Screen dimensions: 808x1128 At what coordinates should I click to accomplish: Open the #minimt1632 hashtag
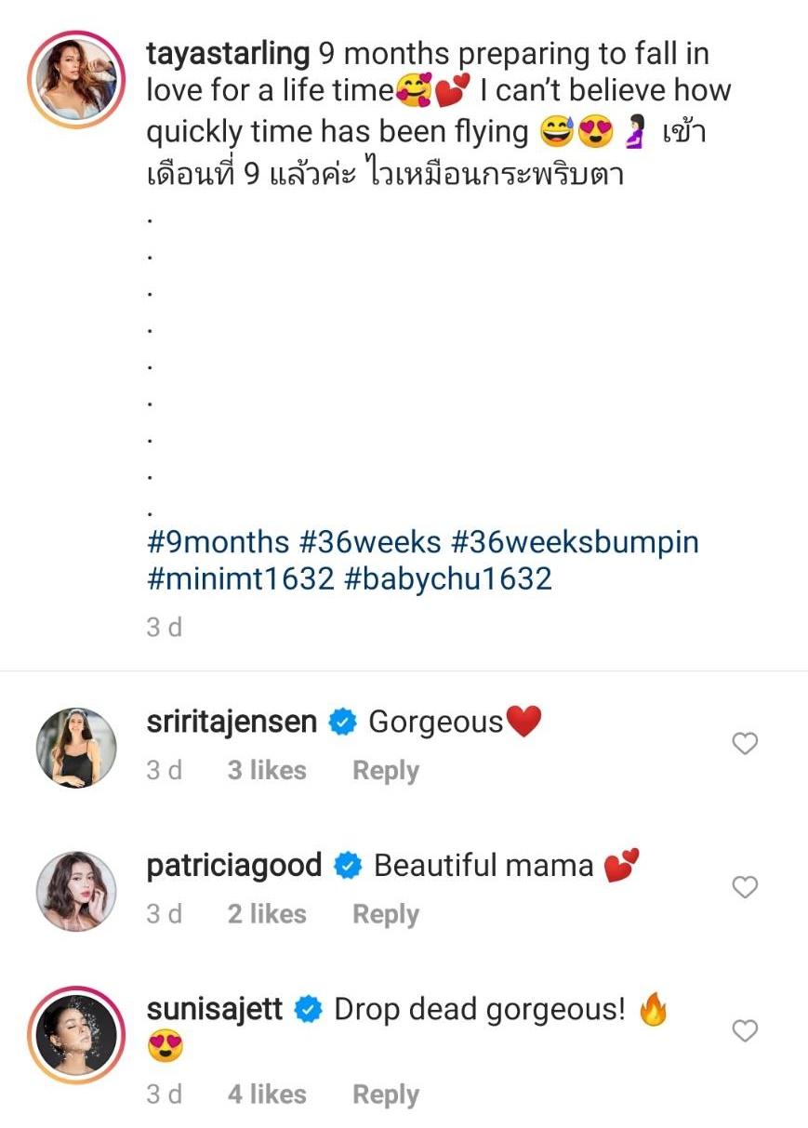coord(240,578)
